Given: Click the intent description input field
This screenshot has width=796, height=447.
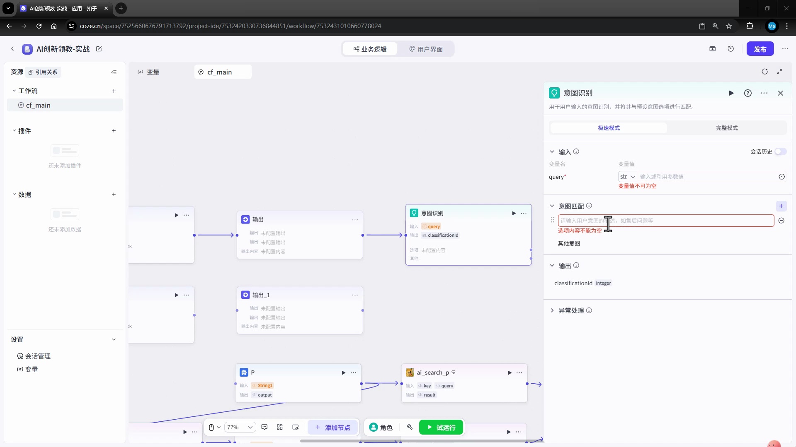Looking at the screenshot, I should pyautogui.click(x=684, y=221).
